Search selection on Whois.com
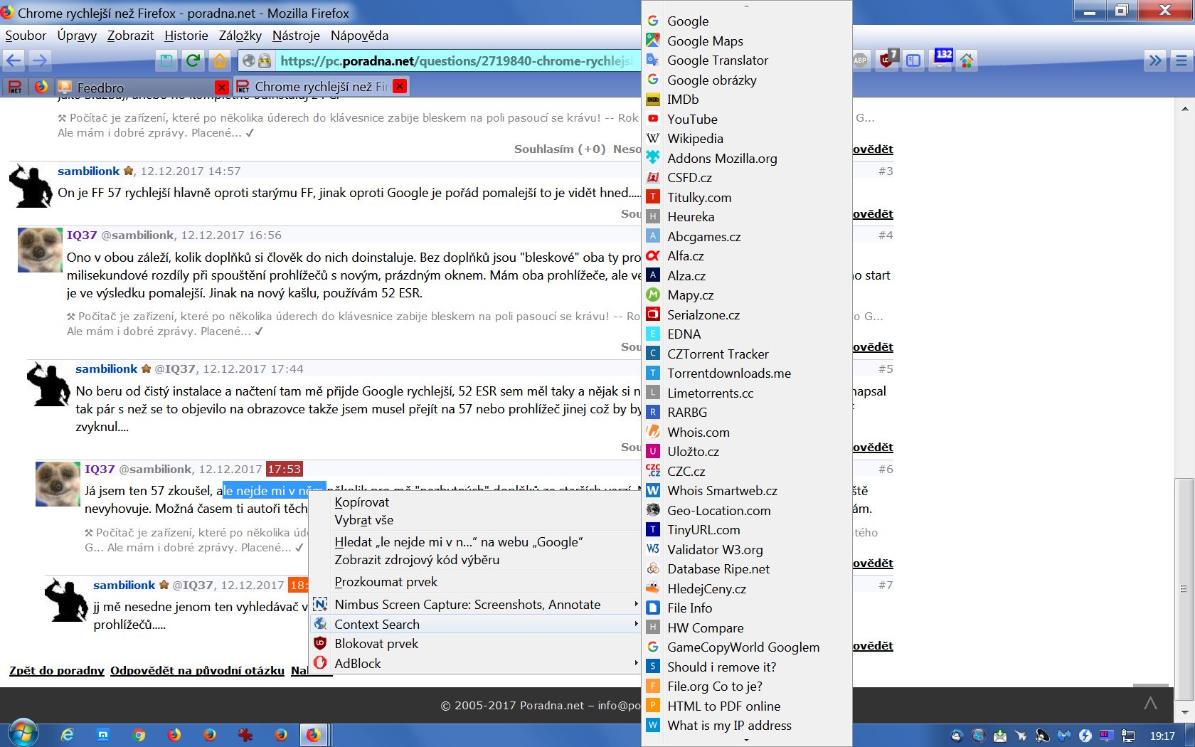Viewport: 1195px width, 747px height. [x=747, y=433]
